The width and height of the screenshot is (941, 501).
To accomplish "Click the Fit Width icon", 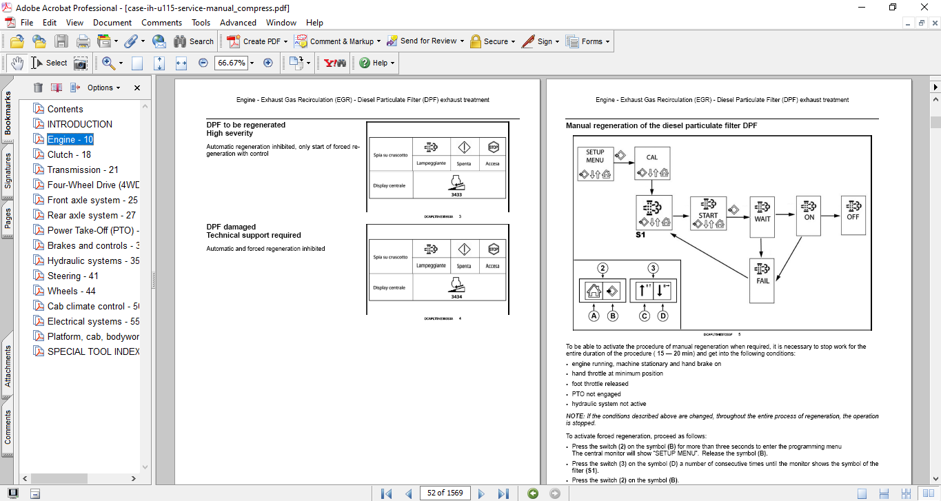I will point(181,63).
